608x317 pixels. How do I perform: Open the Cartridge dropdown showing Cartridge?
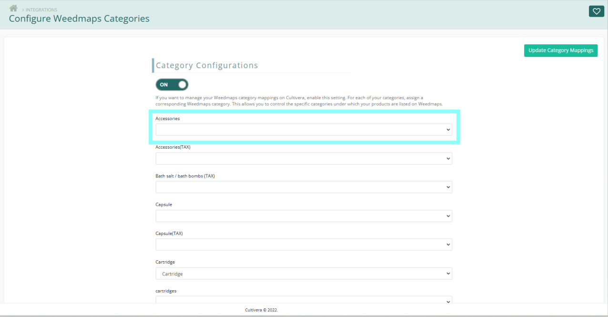303,274
